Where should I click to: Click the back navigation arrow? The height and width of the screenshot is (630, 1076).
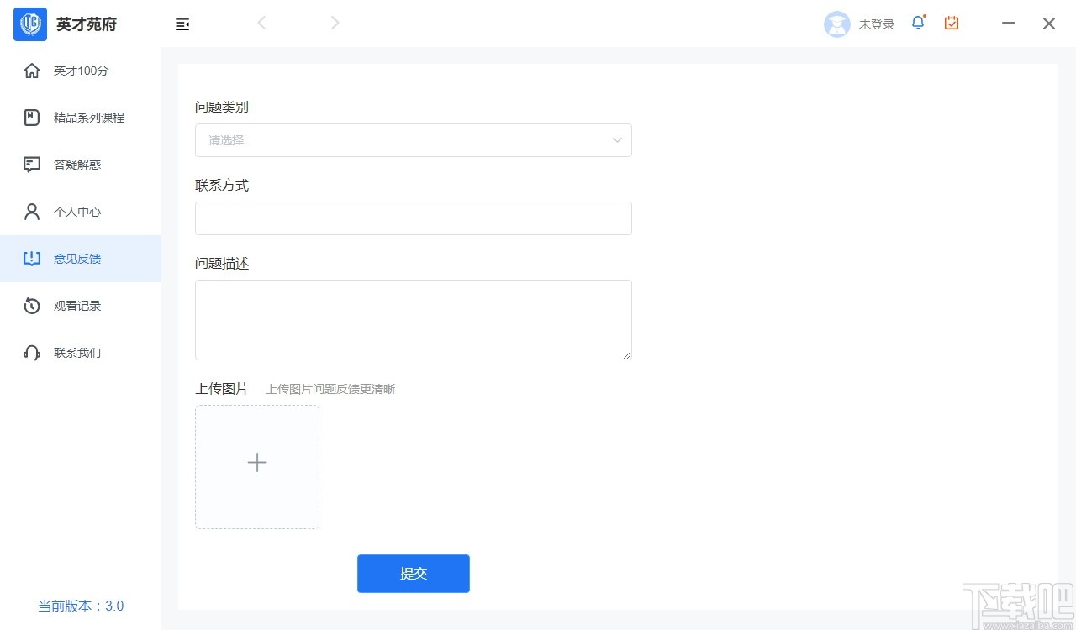[261, 23]
